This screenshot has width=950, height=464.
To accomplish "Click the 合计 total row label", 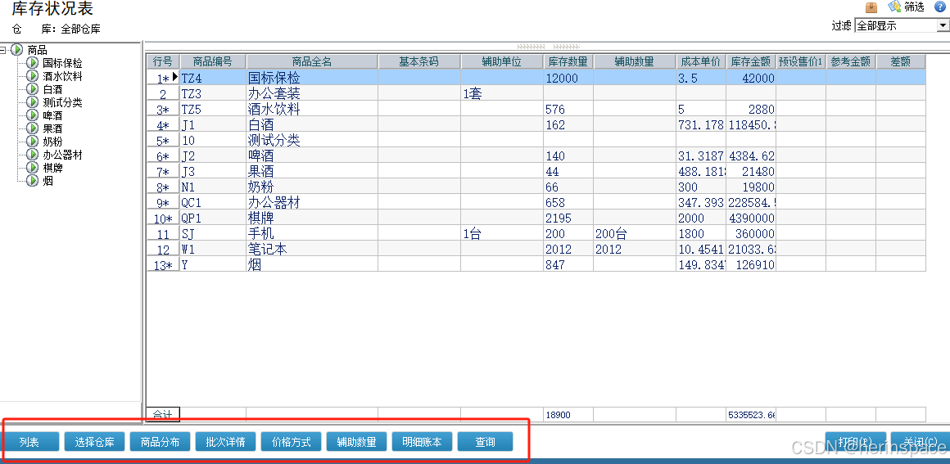I will pyautogui.click(x=162, y=415).
